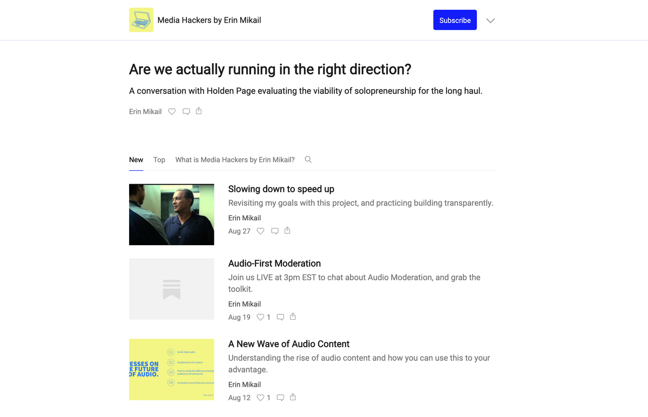Select the New tab
The image size is (648, 417).
tap(136, 160)
